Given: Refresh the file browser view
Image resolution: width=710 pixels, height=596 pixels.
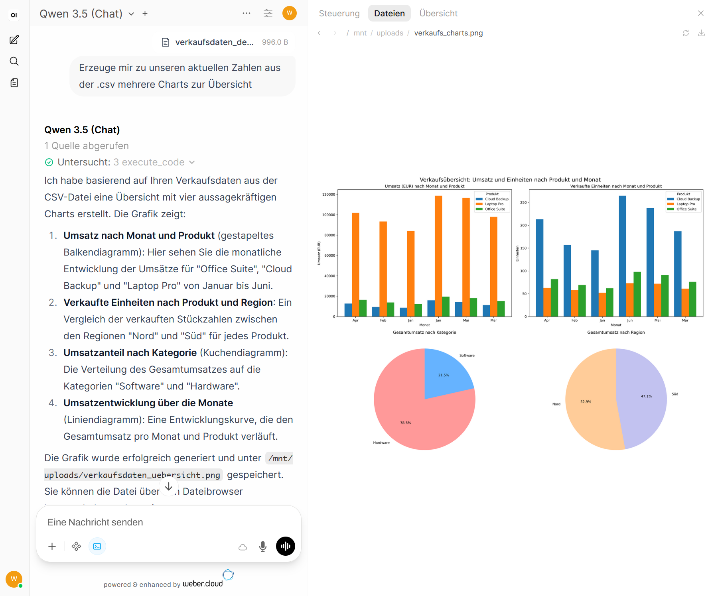Looking at the screenshot, I should click(686, 33).
